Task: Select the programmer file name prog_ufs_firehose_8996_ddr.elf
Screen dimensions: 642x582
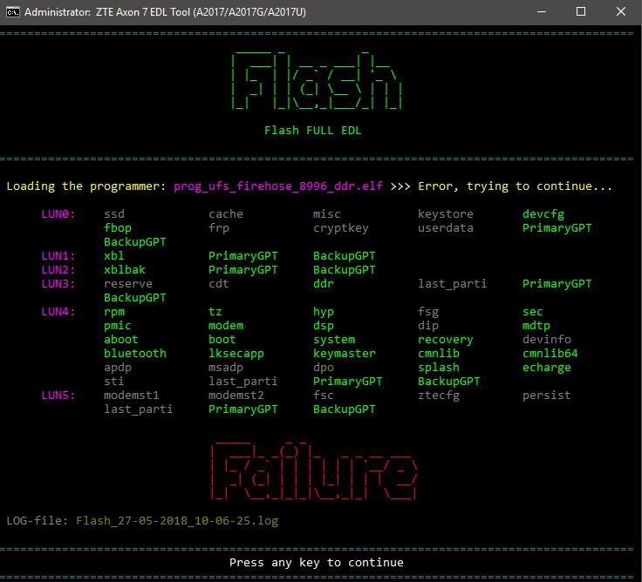Action: [x=278, y=186]
